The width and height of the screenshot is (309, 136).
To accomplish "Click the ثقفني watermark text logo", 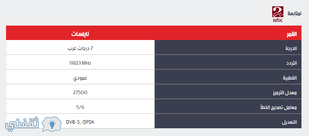I will click(x=22, y=125).
